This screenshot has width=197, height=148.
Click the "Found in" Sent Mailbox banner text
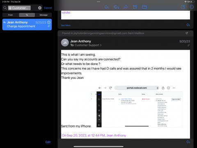103,33
